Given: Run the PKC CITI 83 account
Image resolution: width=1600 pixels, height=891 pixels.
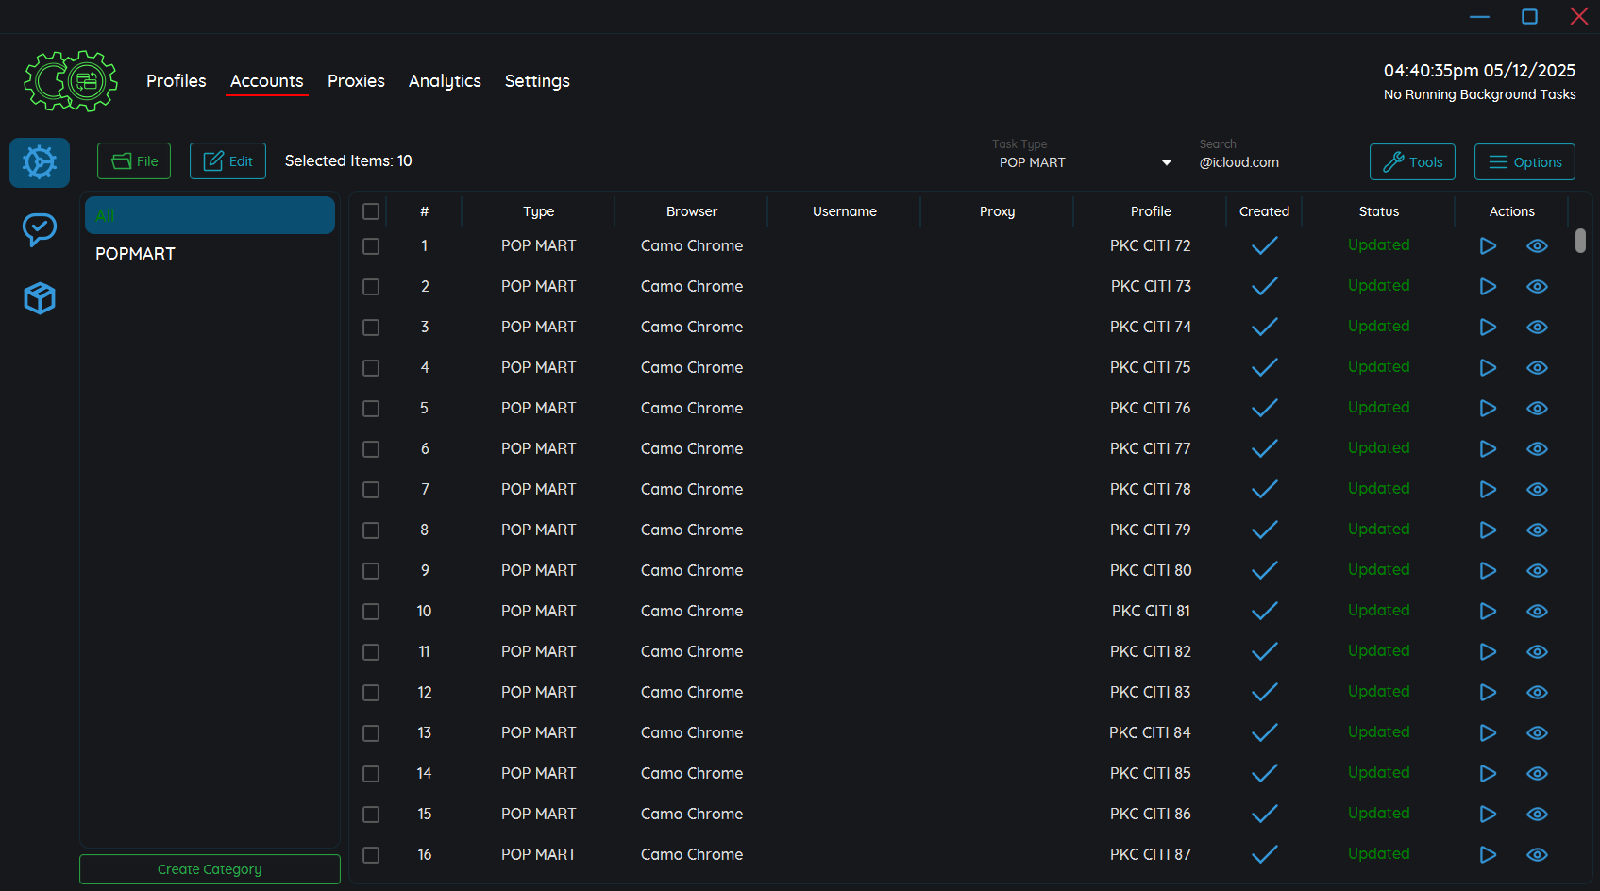Looking at the screenshot, I should 1488,692.
